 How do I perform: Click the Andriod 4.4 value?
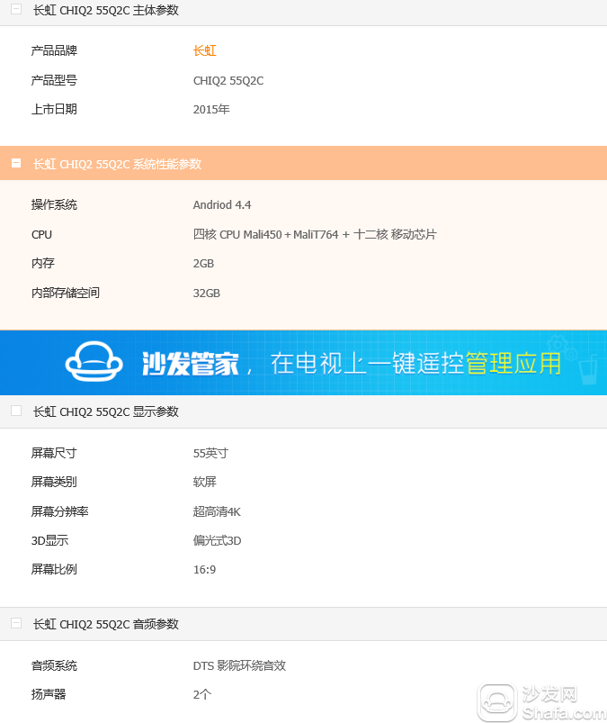point(222,204)
